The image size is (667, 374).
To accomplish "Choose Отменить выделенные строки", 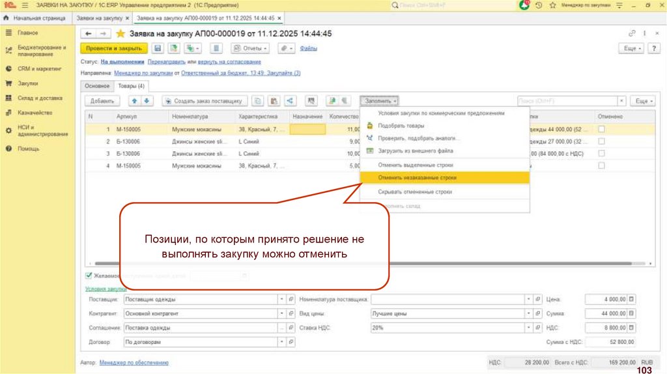I will coord(444,165).
